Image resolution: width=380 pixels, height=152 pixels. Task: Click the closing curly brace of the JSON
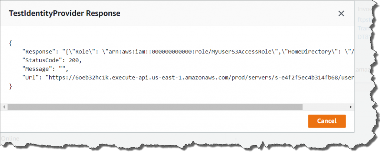click(11, 86)
